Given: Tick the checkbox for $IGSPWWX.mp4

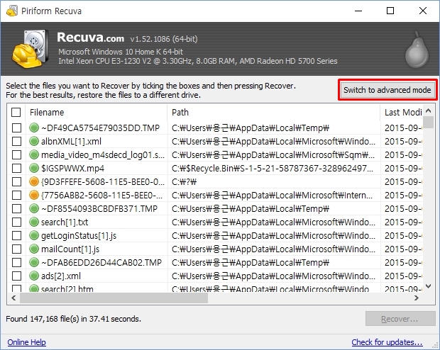Looking at the screenshot, I should pos(16,168).
